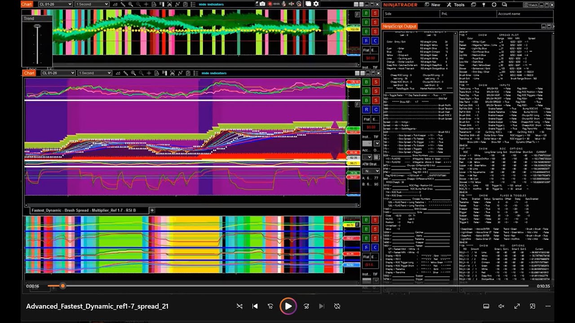Open the quantity calculator icon in chart trader
Viewport: 575px width, 323px height.
376,157
